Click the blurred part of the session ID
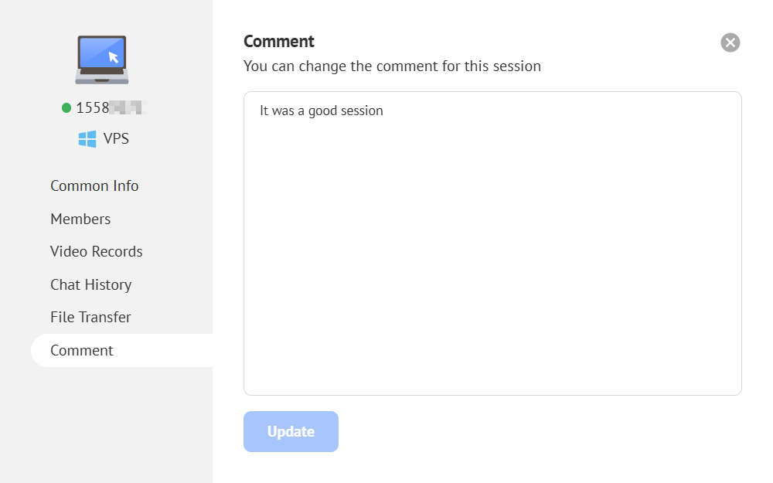The width and height of the screenshot is (773, 483). (x=127, y=108)
